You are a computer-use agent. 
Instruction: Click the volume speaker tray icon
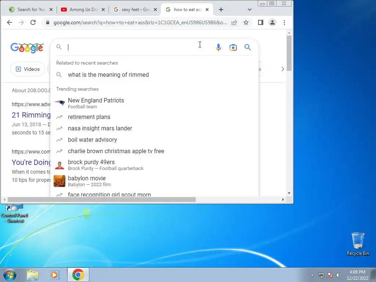point(339,275)
